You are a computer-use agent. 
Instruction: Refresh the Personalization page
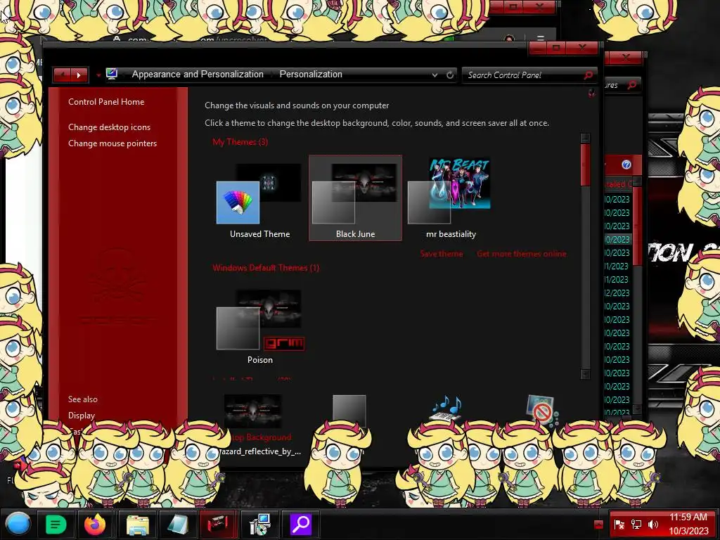(x=450, y=75)
